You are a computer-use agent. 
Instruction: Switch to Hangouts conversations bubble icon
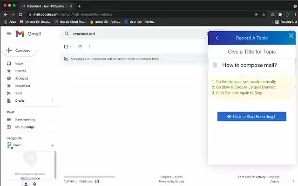34,184
